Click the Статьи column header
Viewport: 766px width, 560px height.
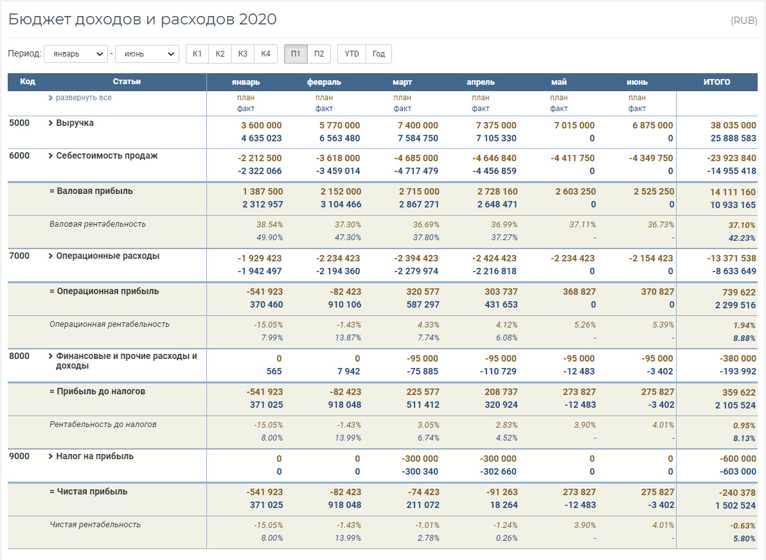(127, 82)
